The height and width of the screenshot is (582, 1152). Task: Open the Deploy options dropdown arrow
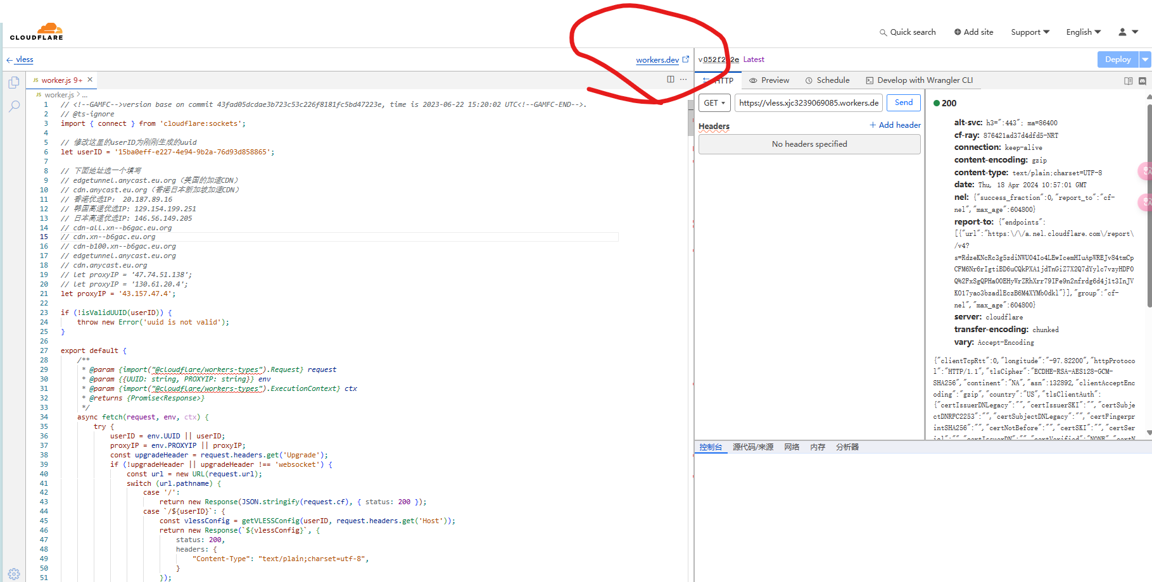coord(1145,59)
